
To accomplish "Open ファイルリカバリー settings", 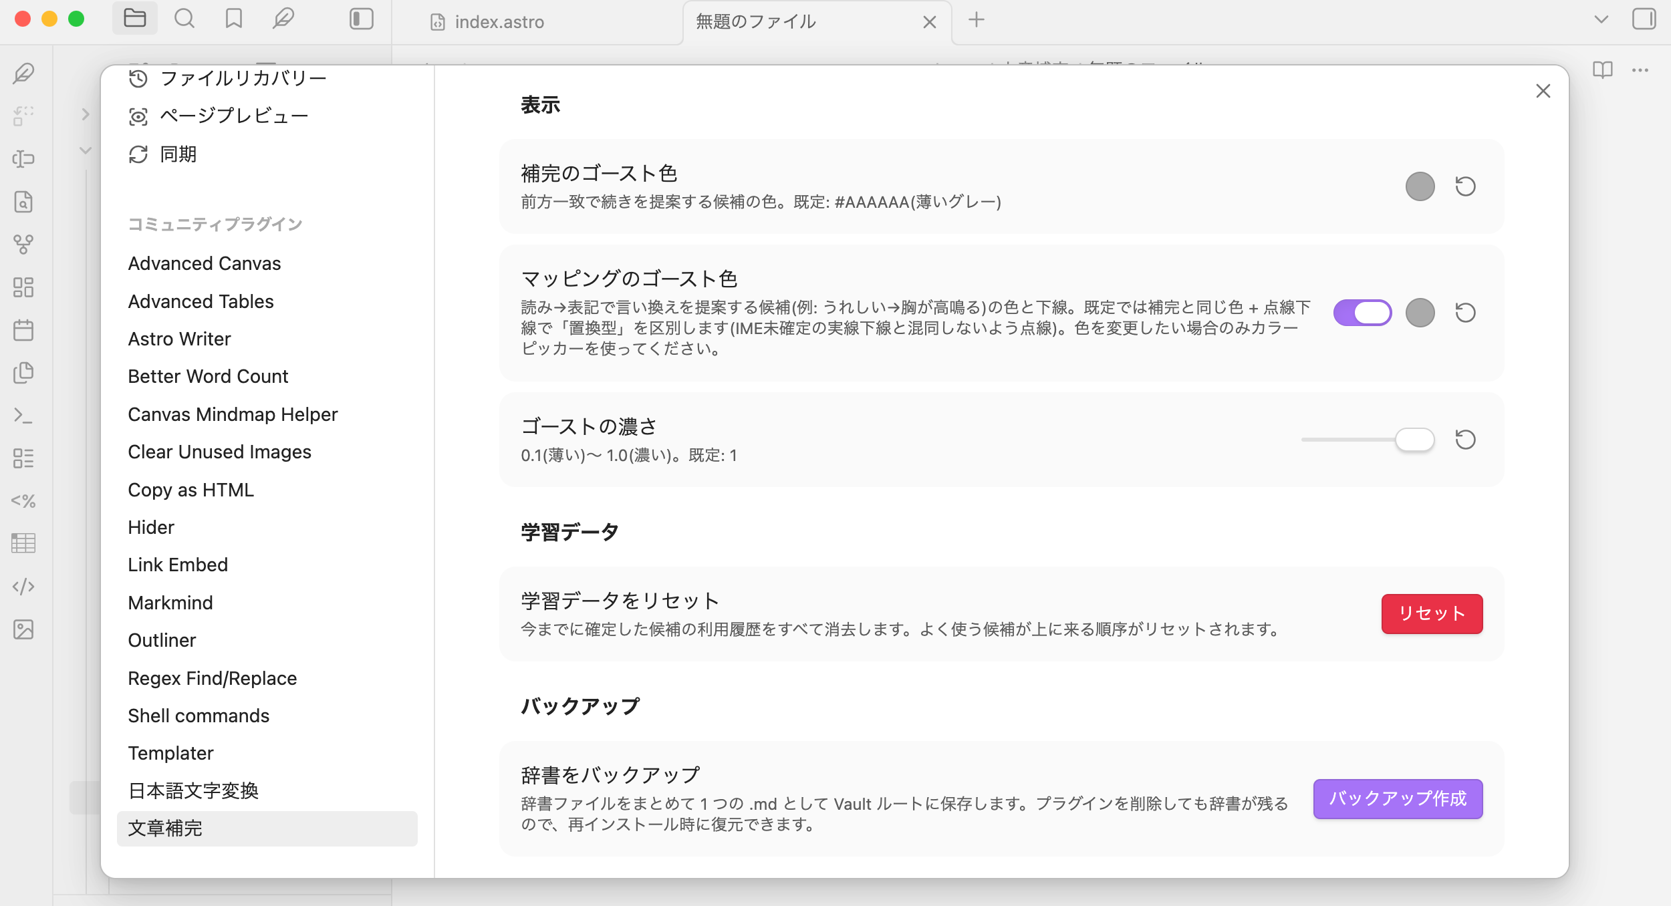I will [x=267, y=78].
